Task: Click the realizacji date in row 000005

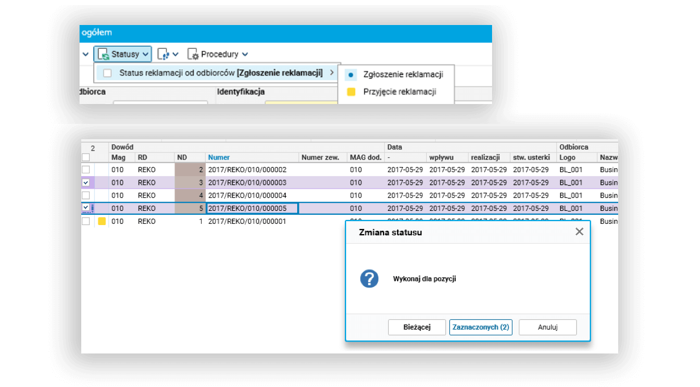Action: pos(489,208)
